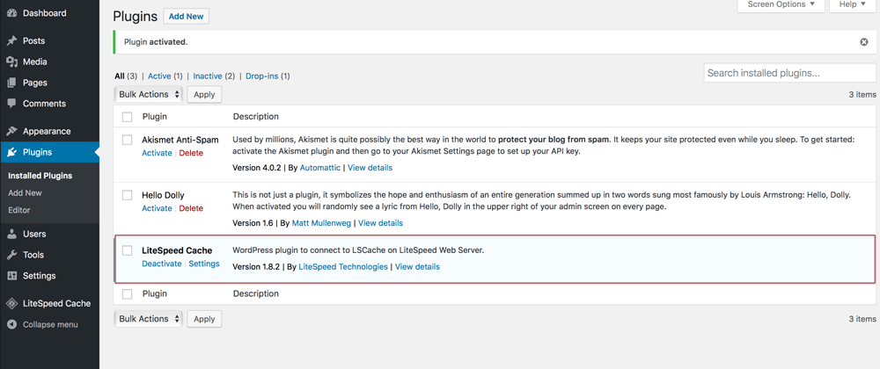
Task: Open the Appearance menu item
Action: [x=47, y=131]
